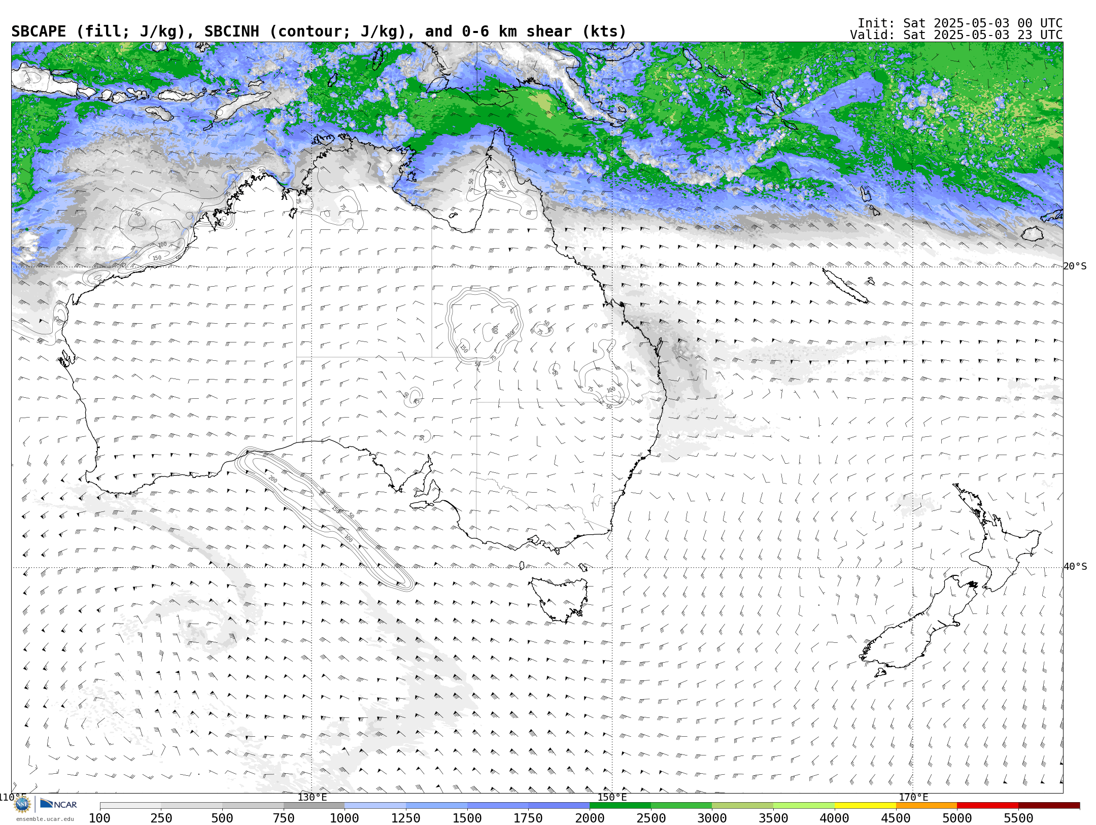Pick the yellow 4000-4500 colorbar swatch
Viewport: 1096px width, 825px height.
[x=865, y=806]
